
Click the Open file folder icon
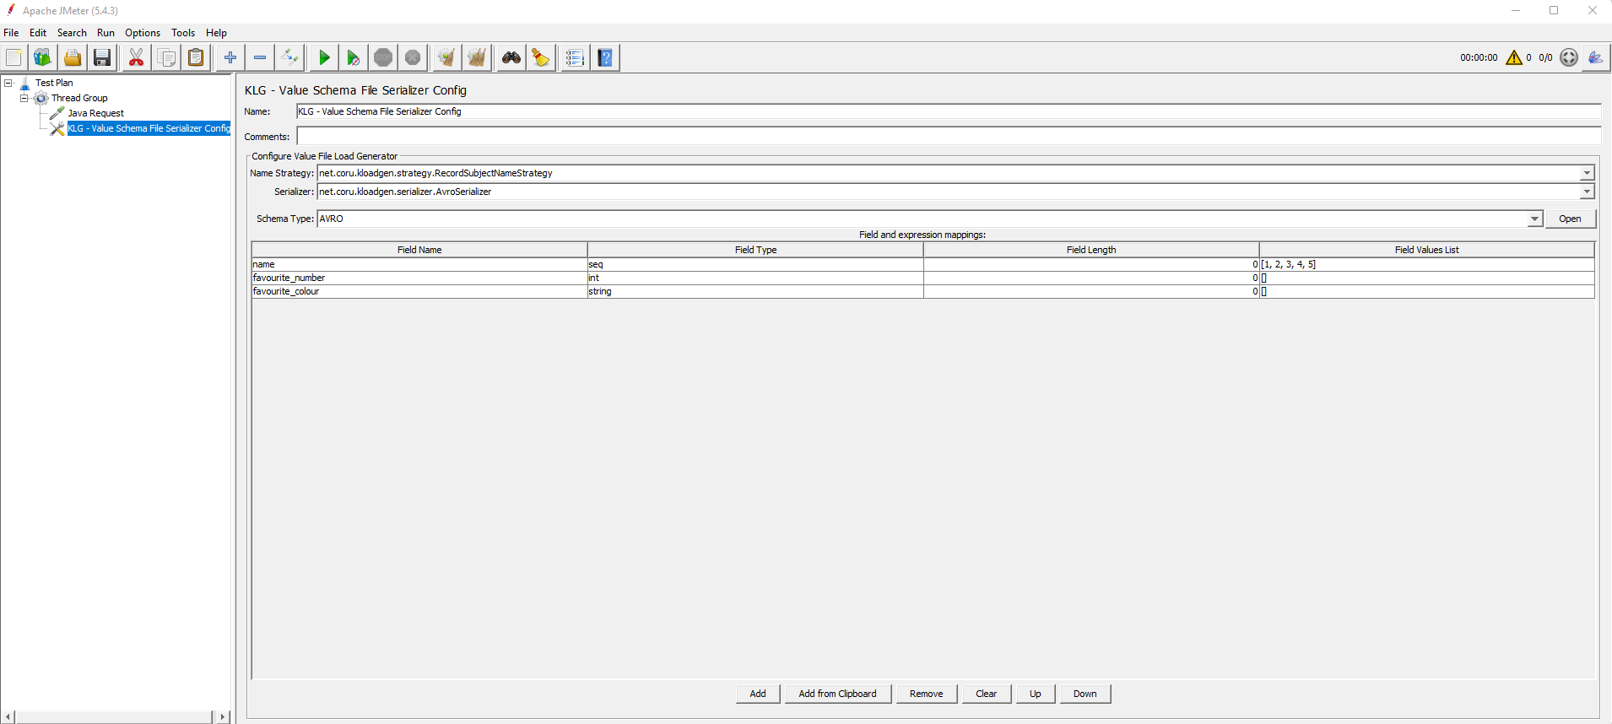73,57
